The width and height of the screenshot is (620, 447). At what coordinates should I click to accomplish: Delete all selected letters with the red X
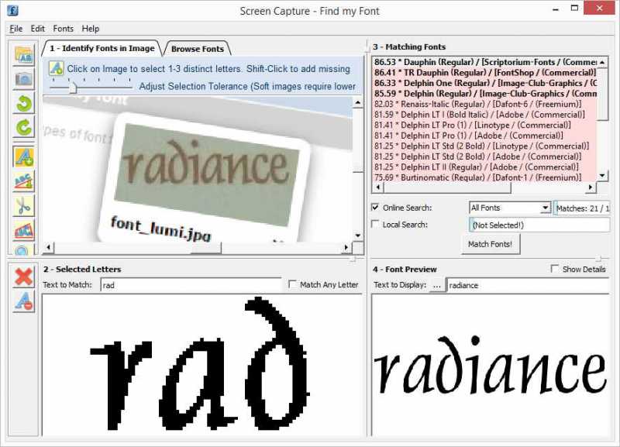24,277
